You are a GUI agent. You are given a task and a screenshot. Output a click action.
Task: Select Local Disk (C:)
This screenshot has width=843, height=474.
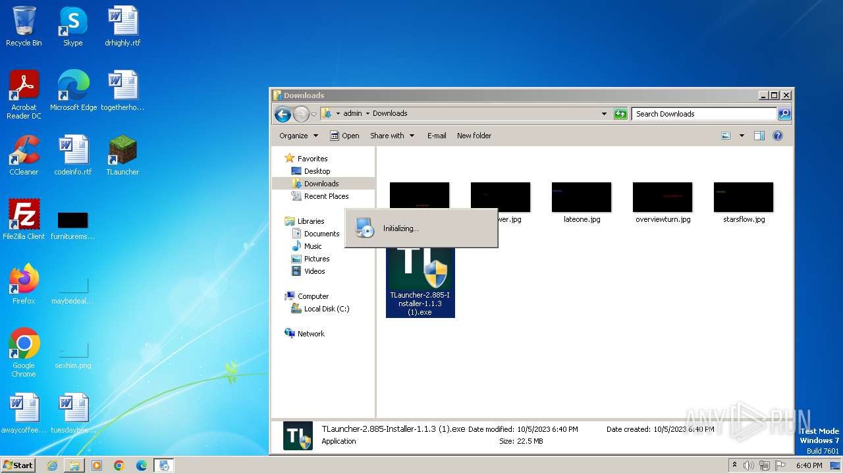point(327,309)
